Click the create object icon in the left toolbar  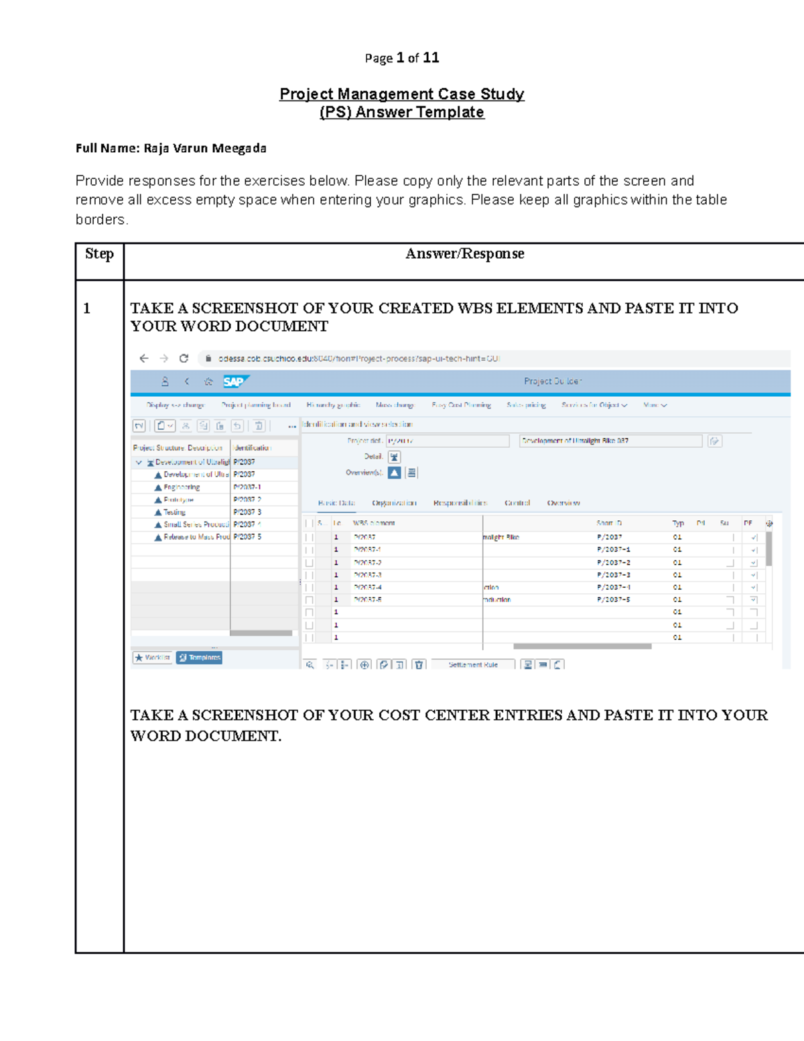click(x=161, y=426)
